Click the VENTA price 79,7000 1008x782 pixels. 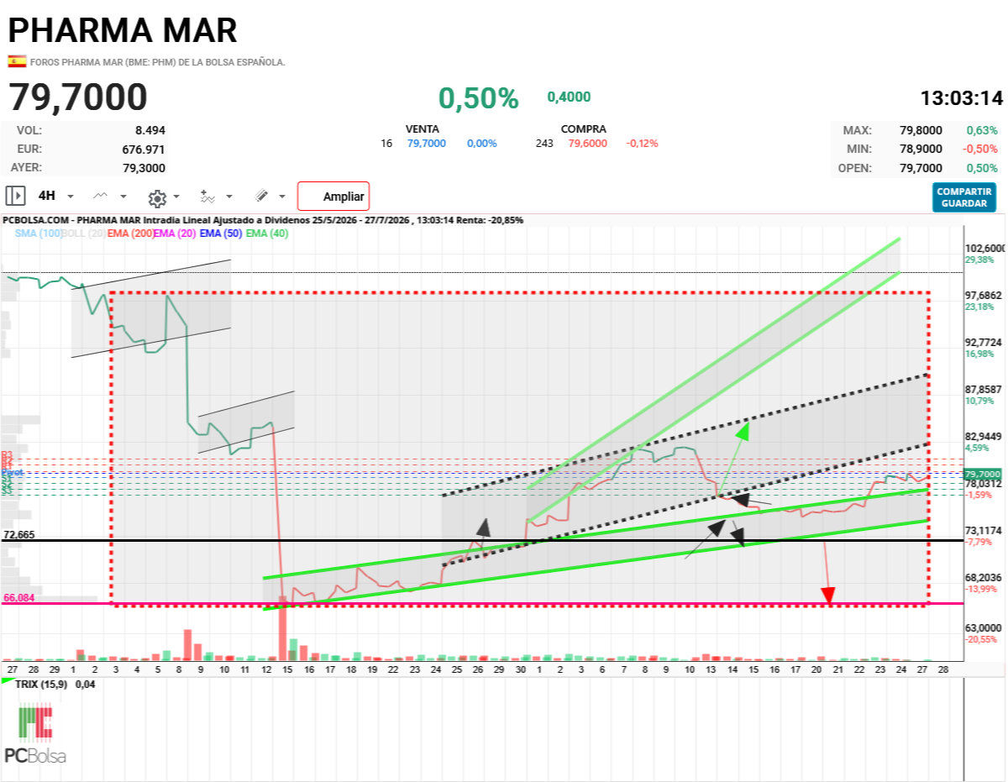point(427,144)
